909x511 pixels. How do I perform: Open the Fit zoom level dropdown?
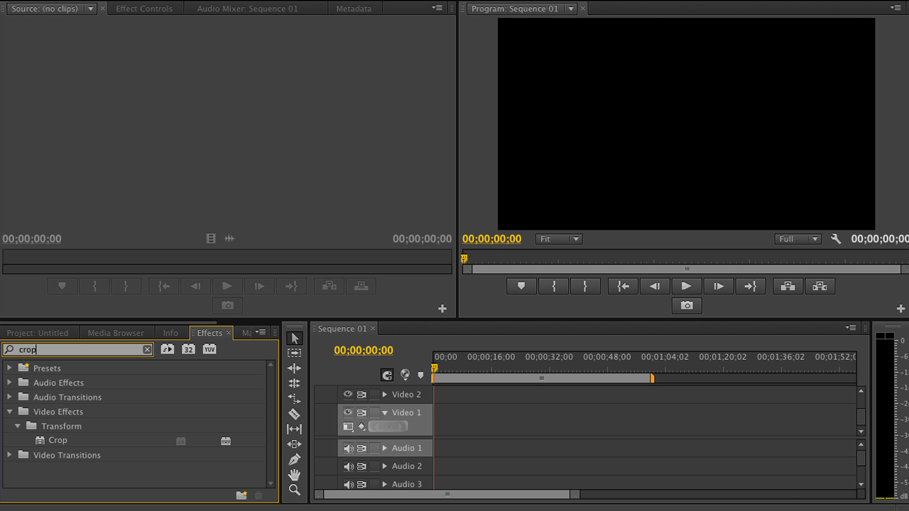(x=559, y=239)
